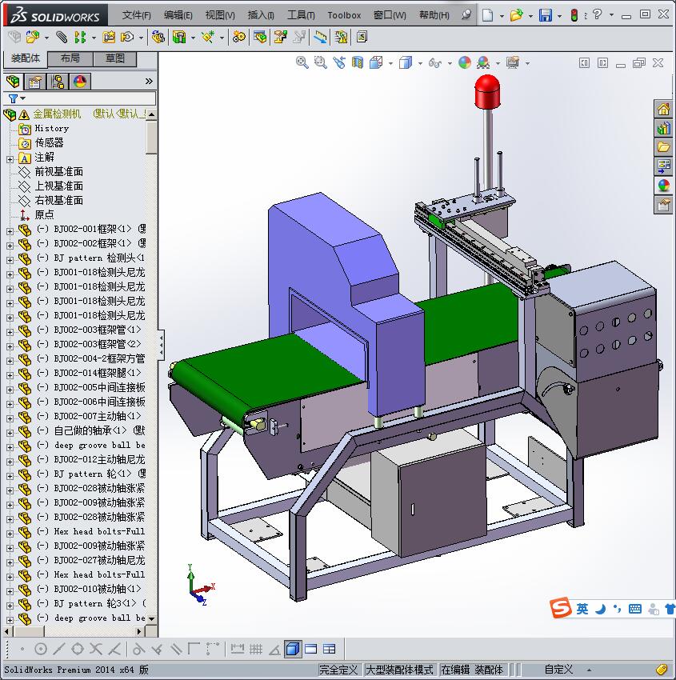Click the 帮助(H) menu
The width and height of the screenshot is (676, 680).
coord(434,15)
